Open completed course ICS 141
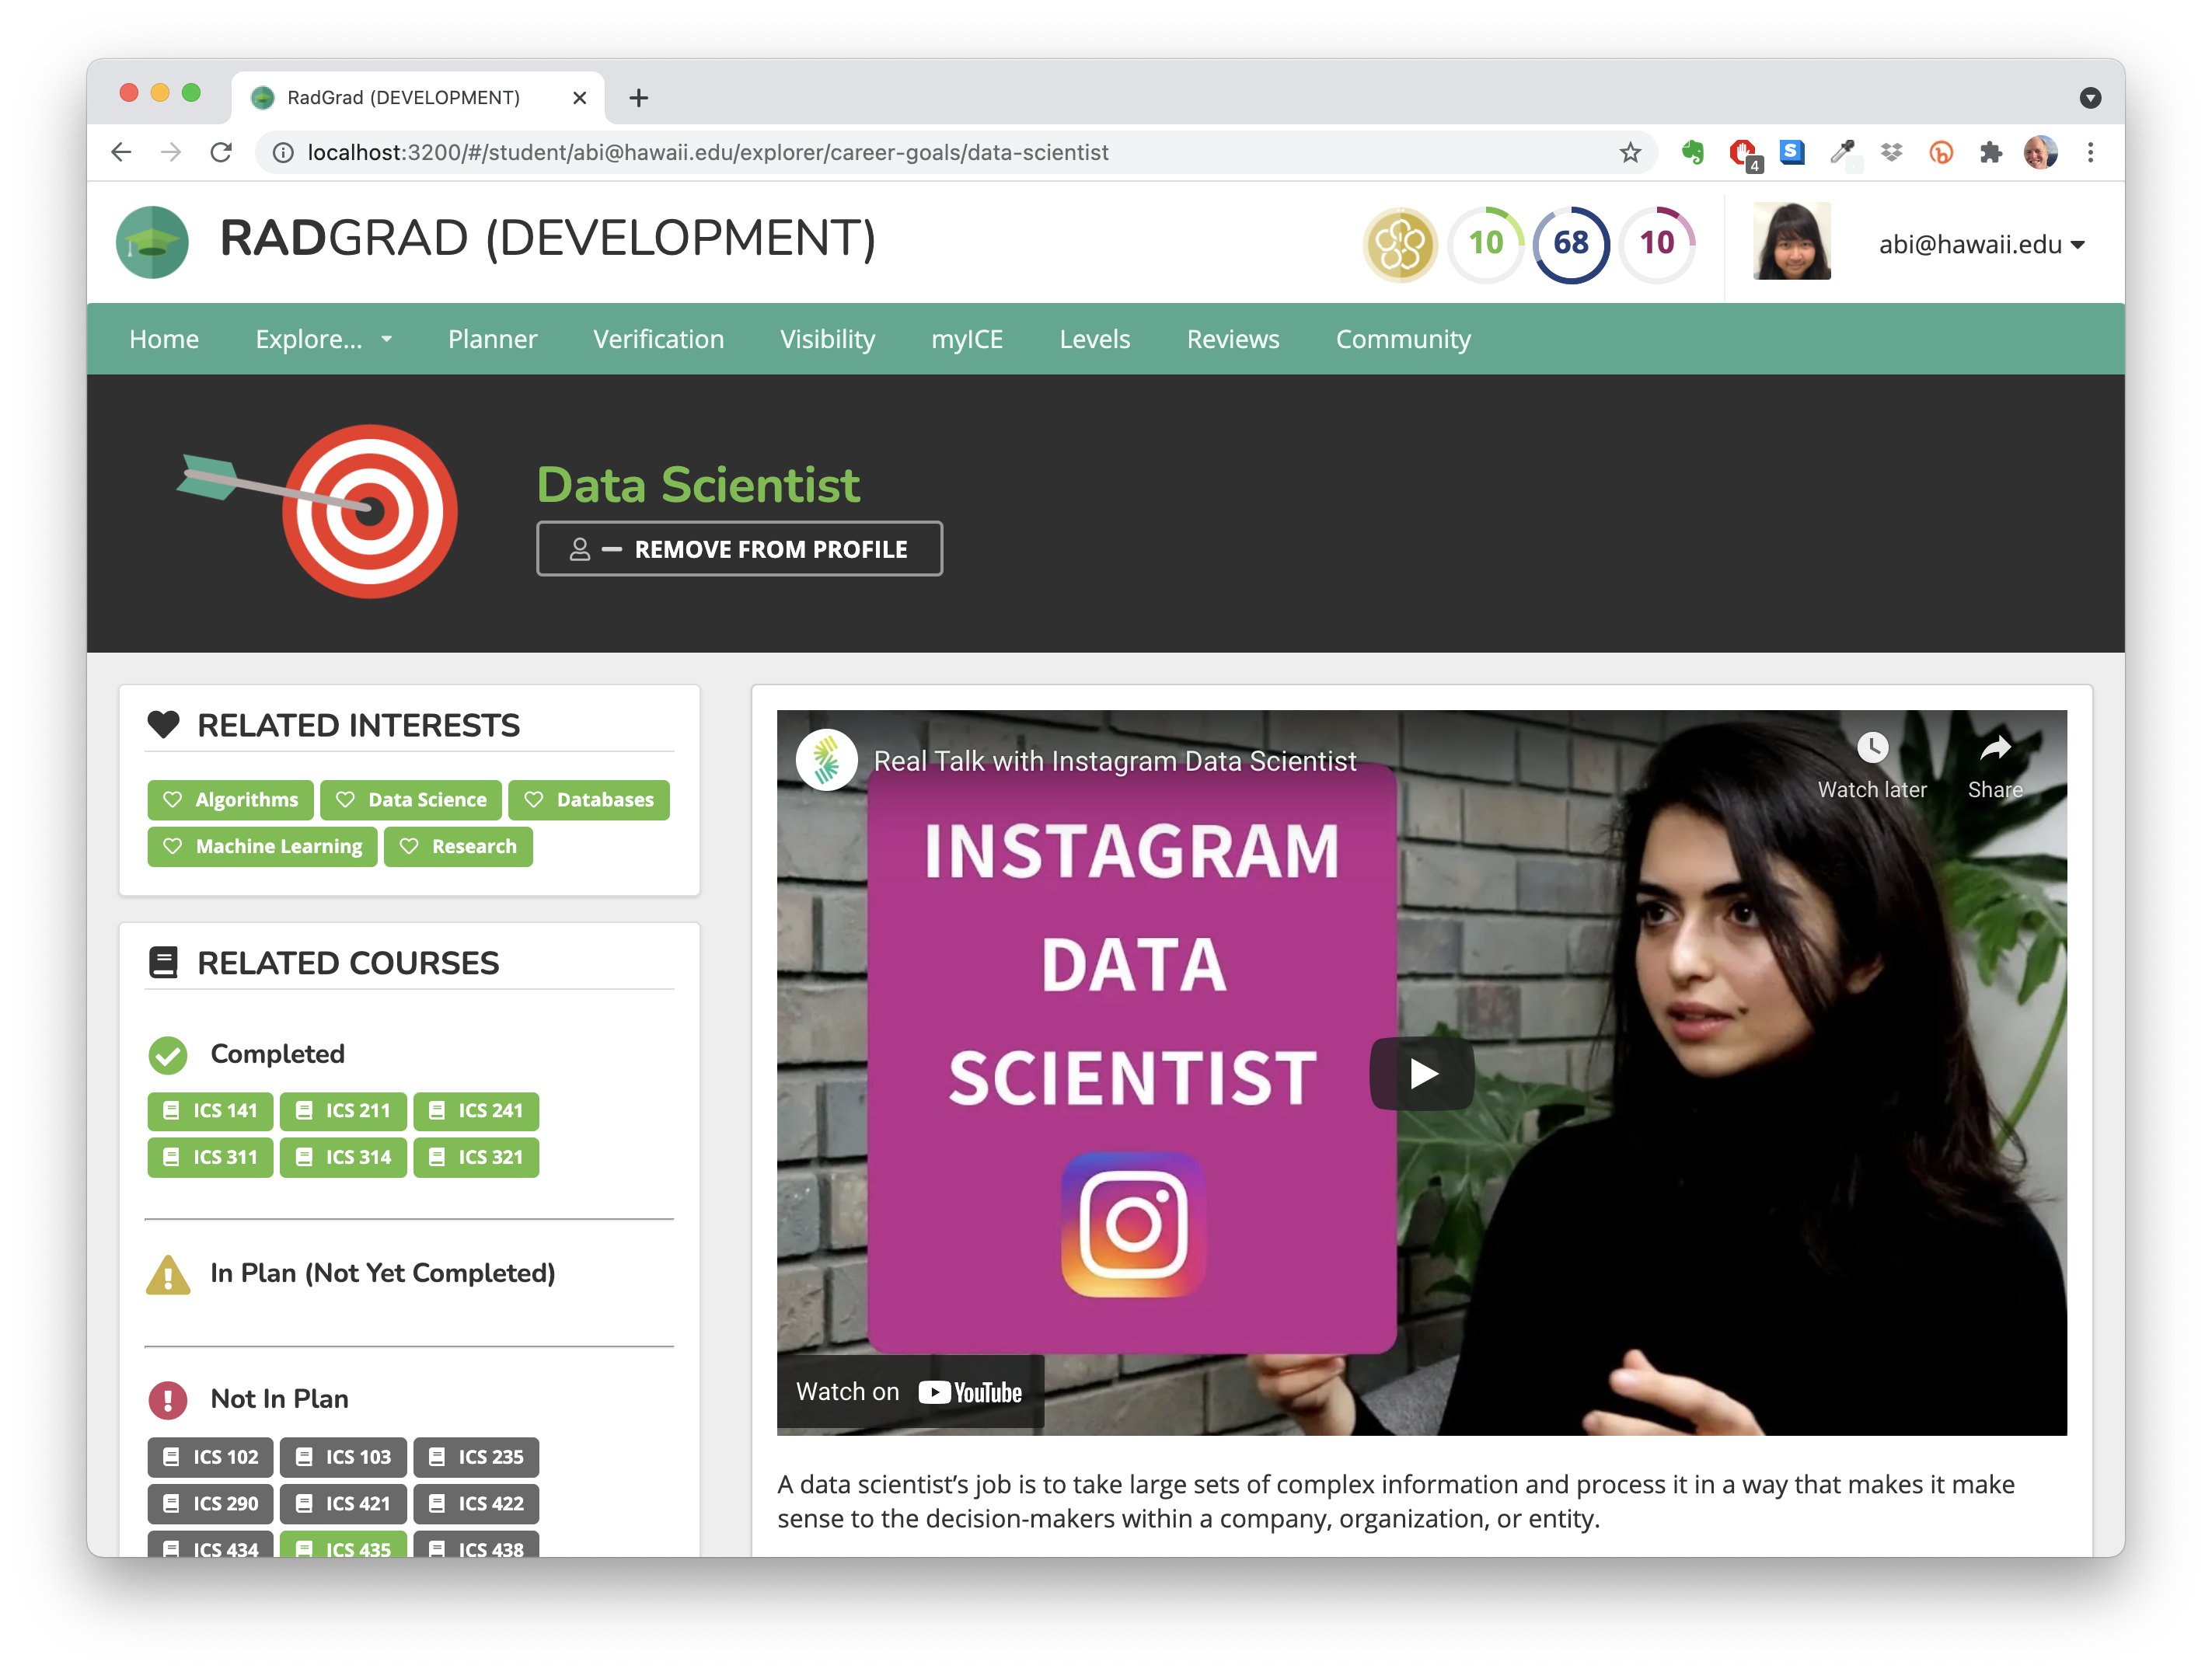The height and width of the screenshot is (1672, 2212). click(x=210, y=1110)
